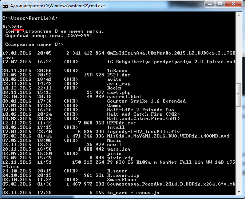Click the 2521.doc file entry
The width and height of the screenshot is (245, 199).
tap(118, 75)
